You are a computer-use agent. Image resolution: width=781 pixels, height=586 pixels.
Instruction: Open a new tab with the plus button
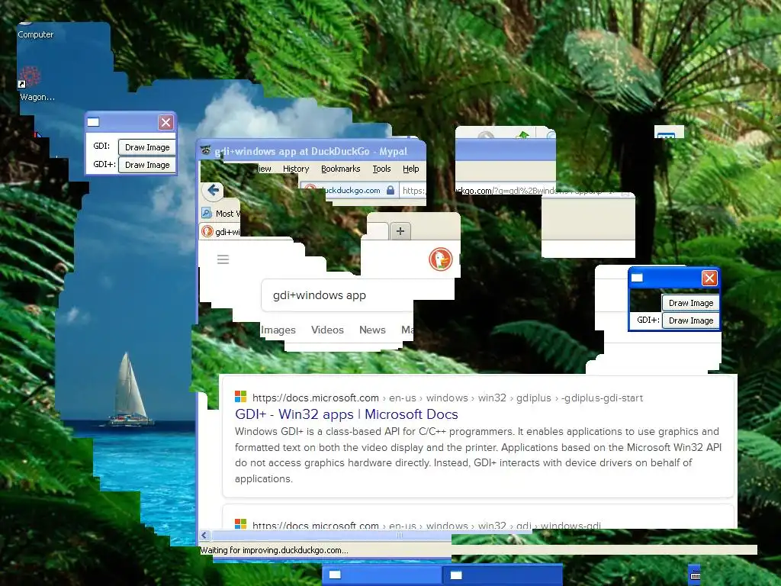400,231
